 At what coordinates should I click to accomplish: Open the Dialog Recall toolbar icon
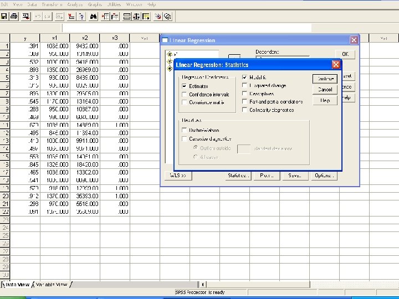25,16
